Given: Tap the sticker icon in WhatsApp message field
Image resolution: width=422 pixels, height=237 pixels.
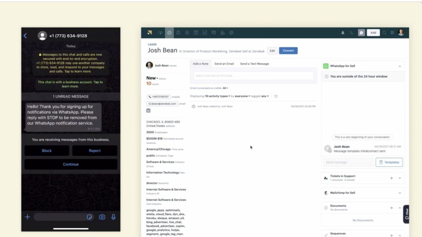Looking at the screenshot, I should click(89, 217).
